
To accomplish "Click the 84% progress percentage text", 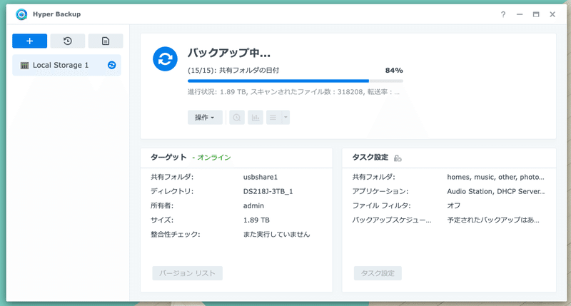I will click(x=394, y=70).
